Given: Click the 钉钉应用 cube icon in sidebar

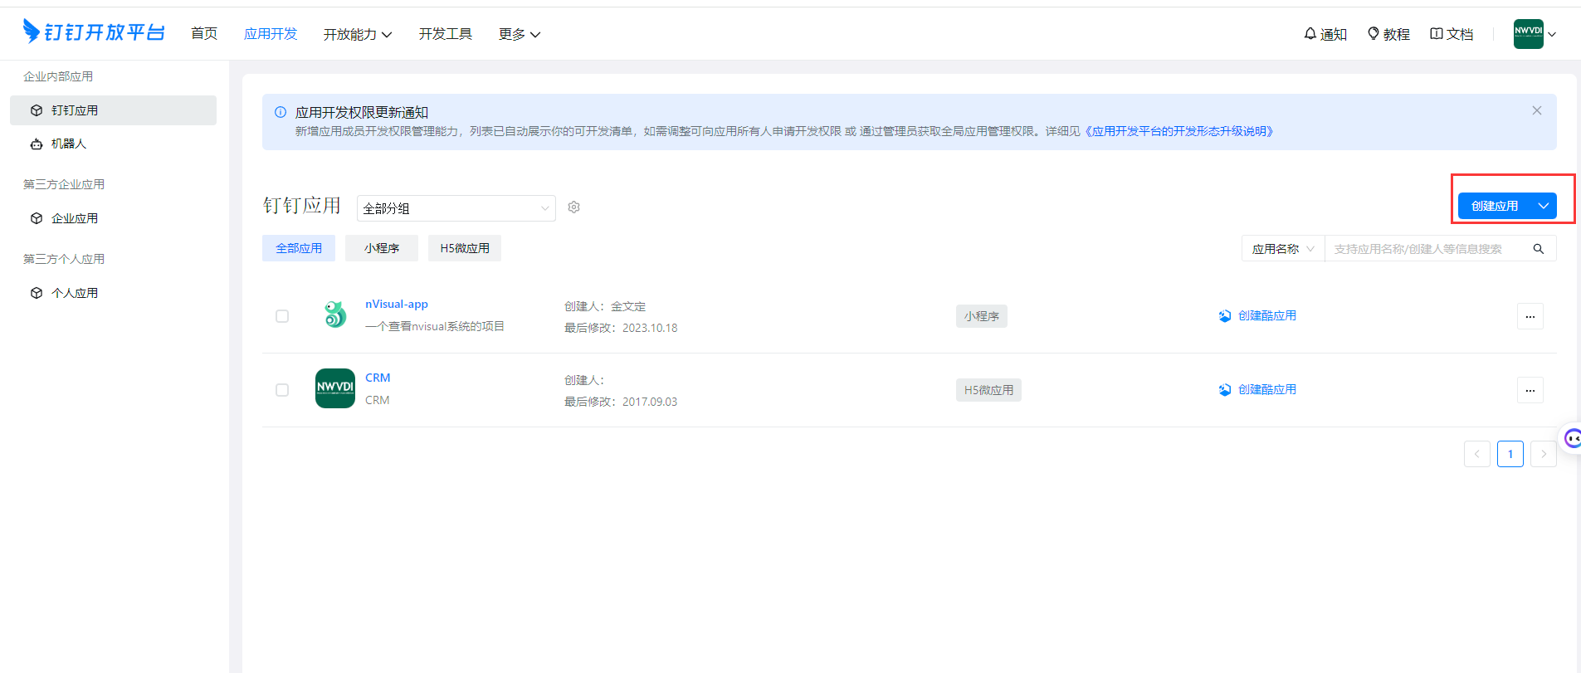Looking at the screenshot, I should [37, 110].
